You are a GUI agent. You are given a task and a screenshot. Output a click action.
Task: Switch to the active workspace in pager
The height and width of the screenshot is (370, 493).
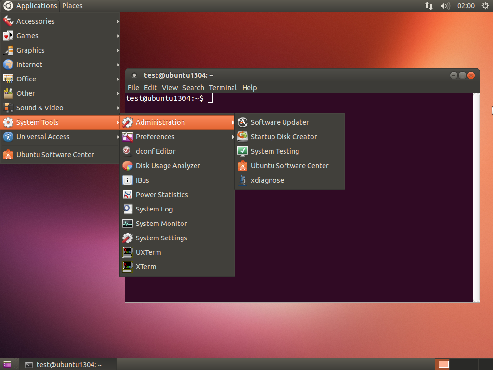tap(443, 364)
